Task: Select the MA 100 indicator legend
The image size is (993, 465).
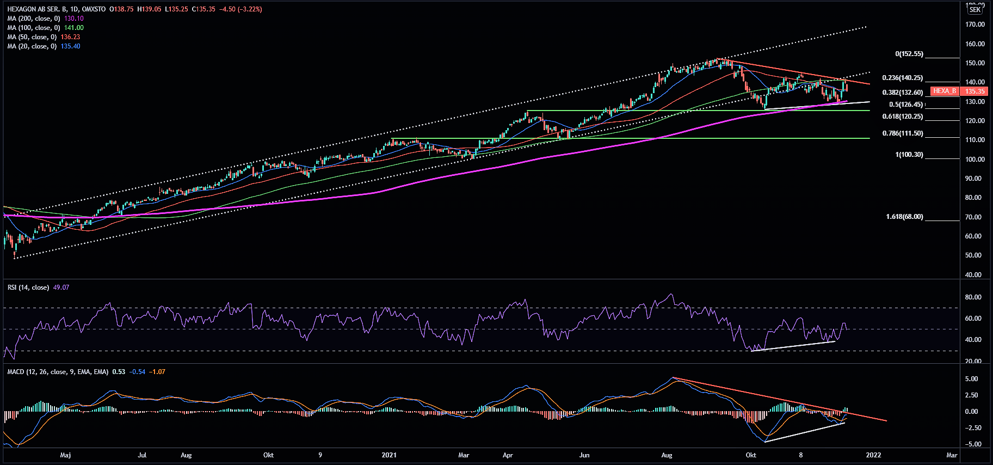Action: [x=34, y=28]
